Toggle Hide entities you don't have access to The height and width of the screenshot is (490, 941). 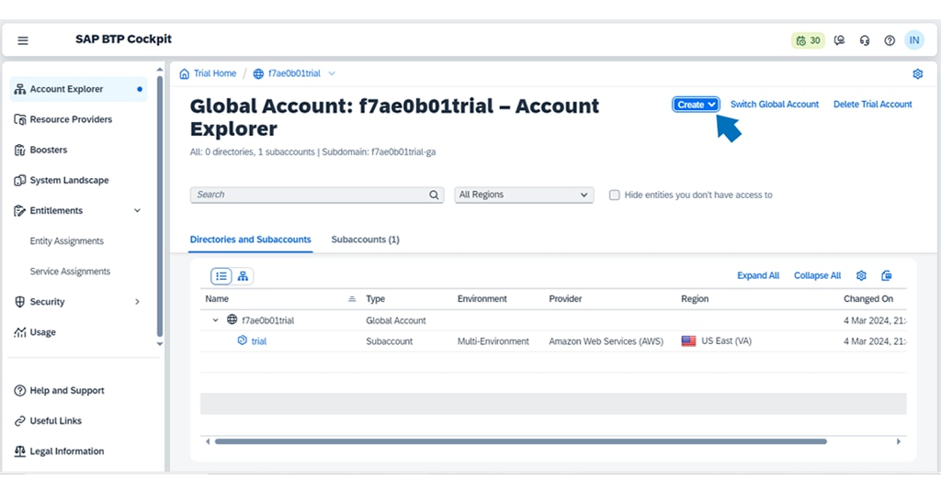(615, 195)
